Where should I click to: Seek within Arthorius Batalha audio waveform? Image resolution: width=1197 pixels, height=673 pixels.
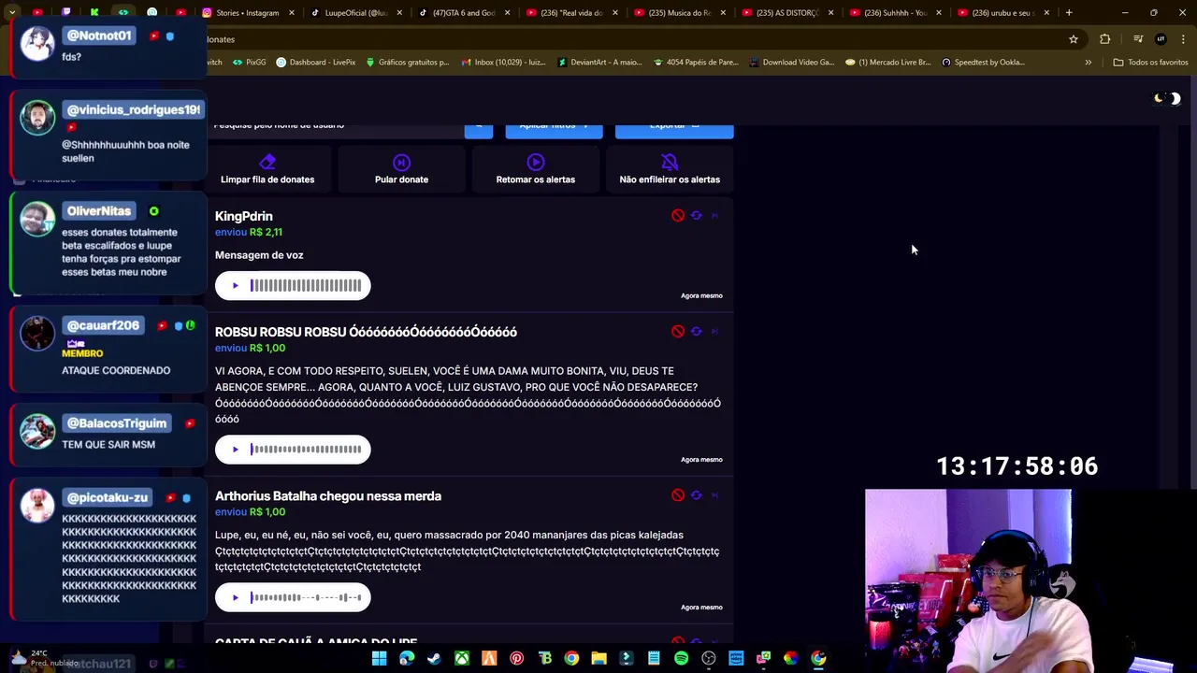[306, 598]
